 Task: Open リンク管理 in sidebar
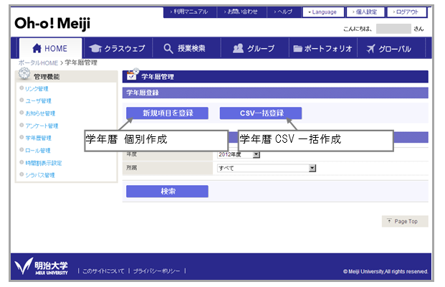pos(37,89)
